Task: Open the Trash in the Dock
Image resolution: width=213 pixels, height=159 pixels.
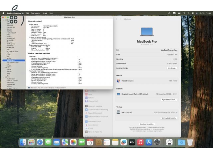Action: coord(190,142)
